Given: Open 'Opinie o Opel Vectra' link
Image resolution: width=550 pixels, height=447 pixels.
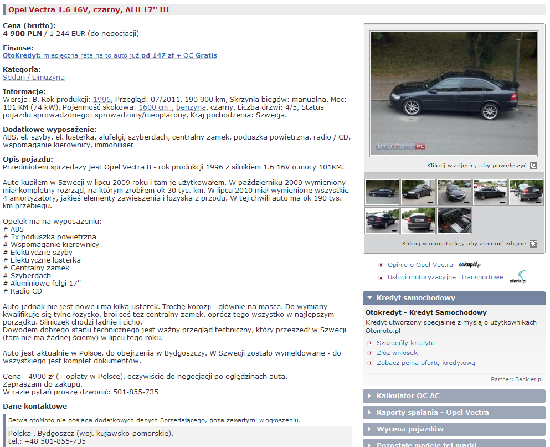Looking at the screenshot, I should (420, 265).
